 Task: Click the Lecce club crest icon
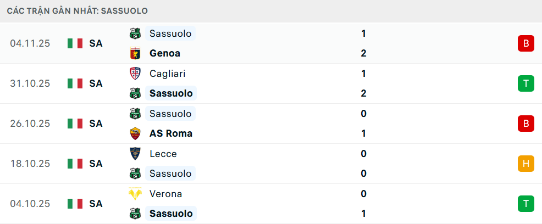click(135, 154)
